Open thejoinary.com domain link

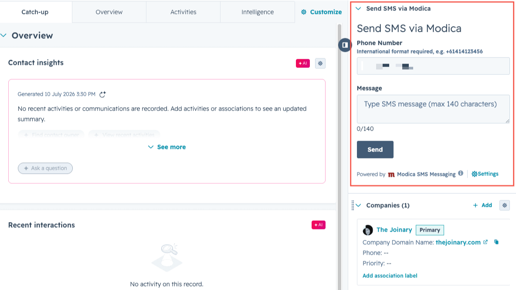click(458, 243)
